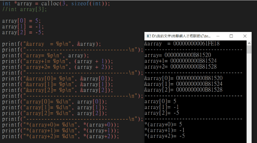Click the printf line printing array + 1
257x143 pixels.
[x=57, y=61]
